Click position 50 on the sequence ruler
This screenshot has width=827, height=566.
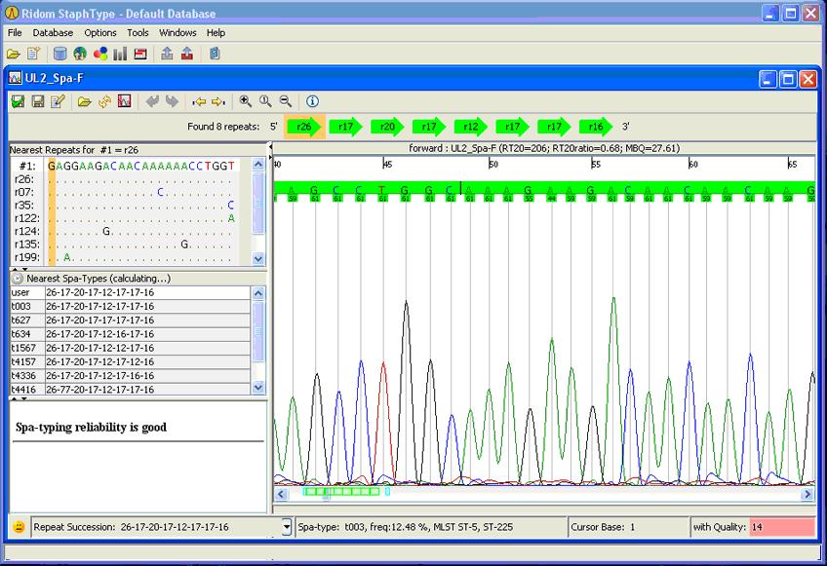click(493, 165)
